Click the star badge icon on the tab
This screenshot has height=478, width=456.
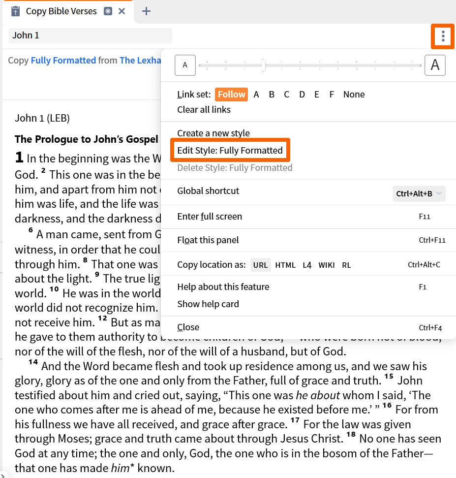point(108,11)
